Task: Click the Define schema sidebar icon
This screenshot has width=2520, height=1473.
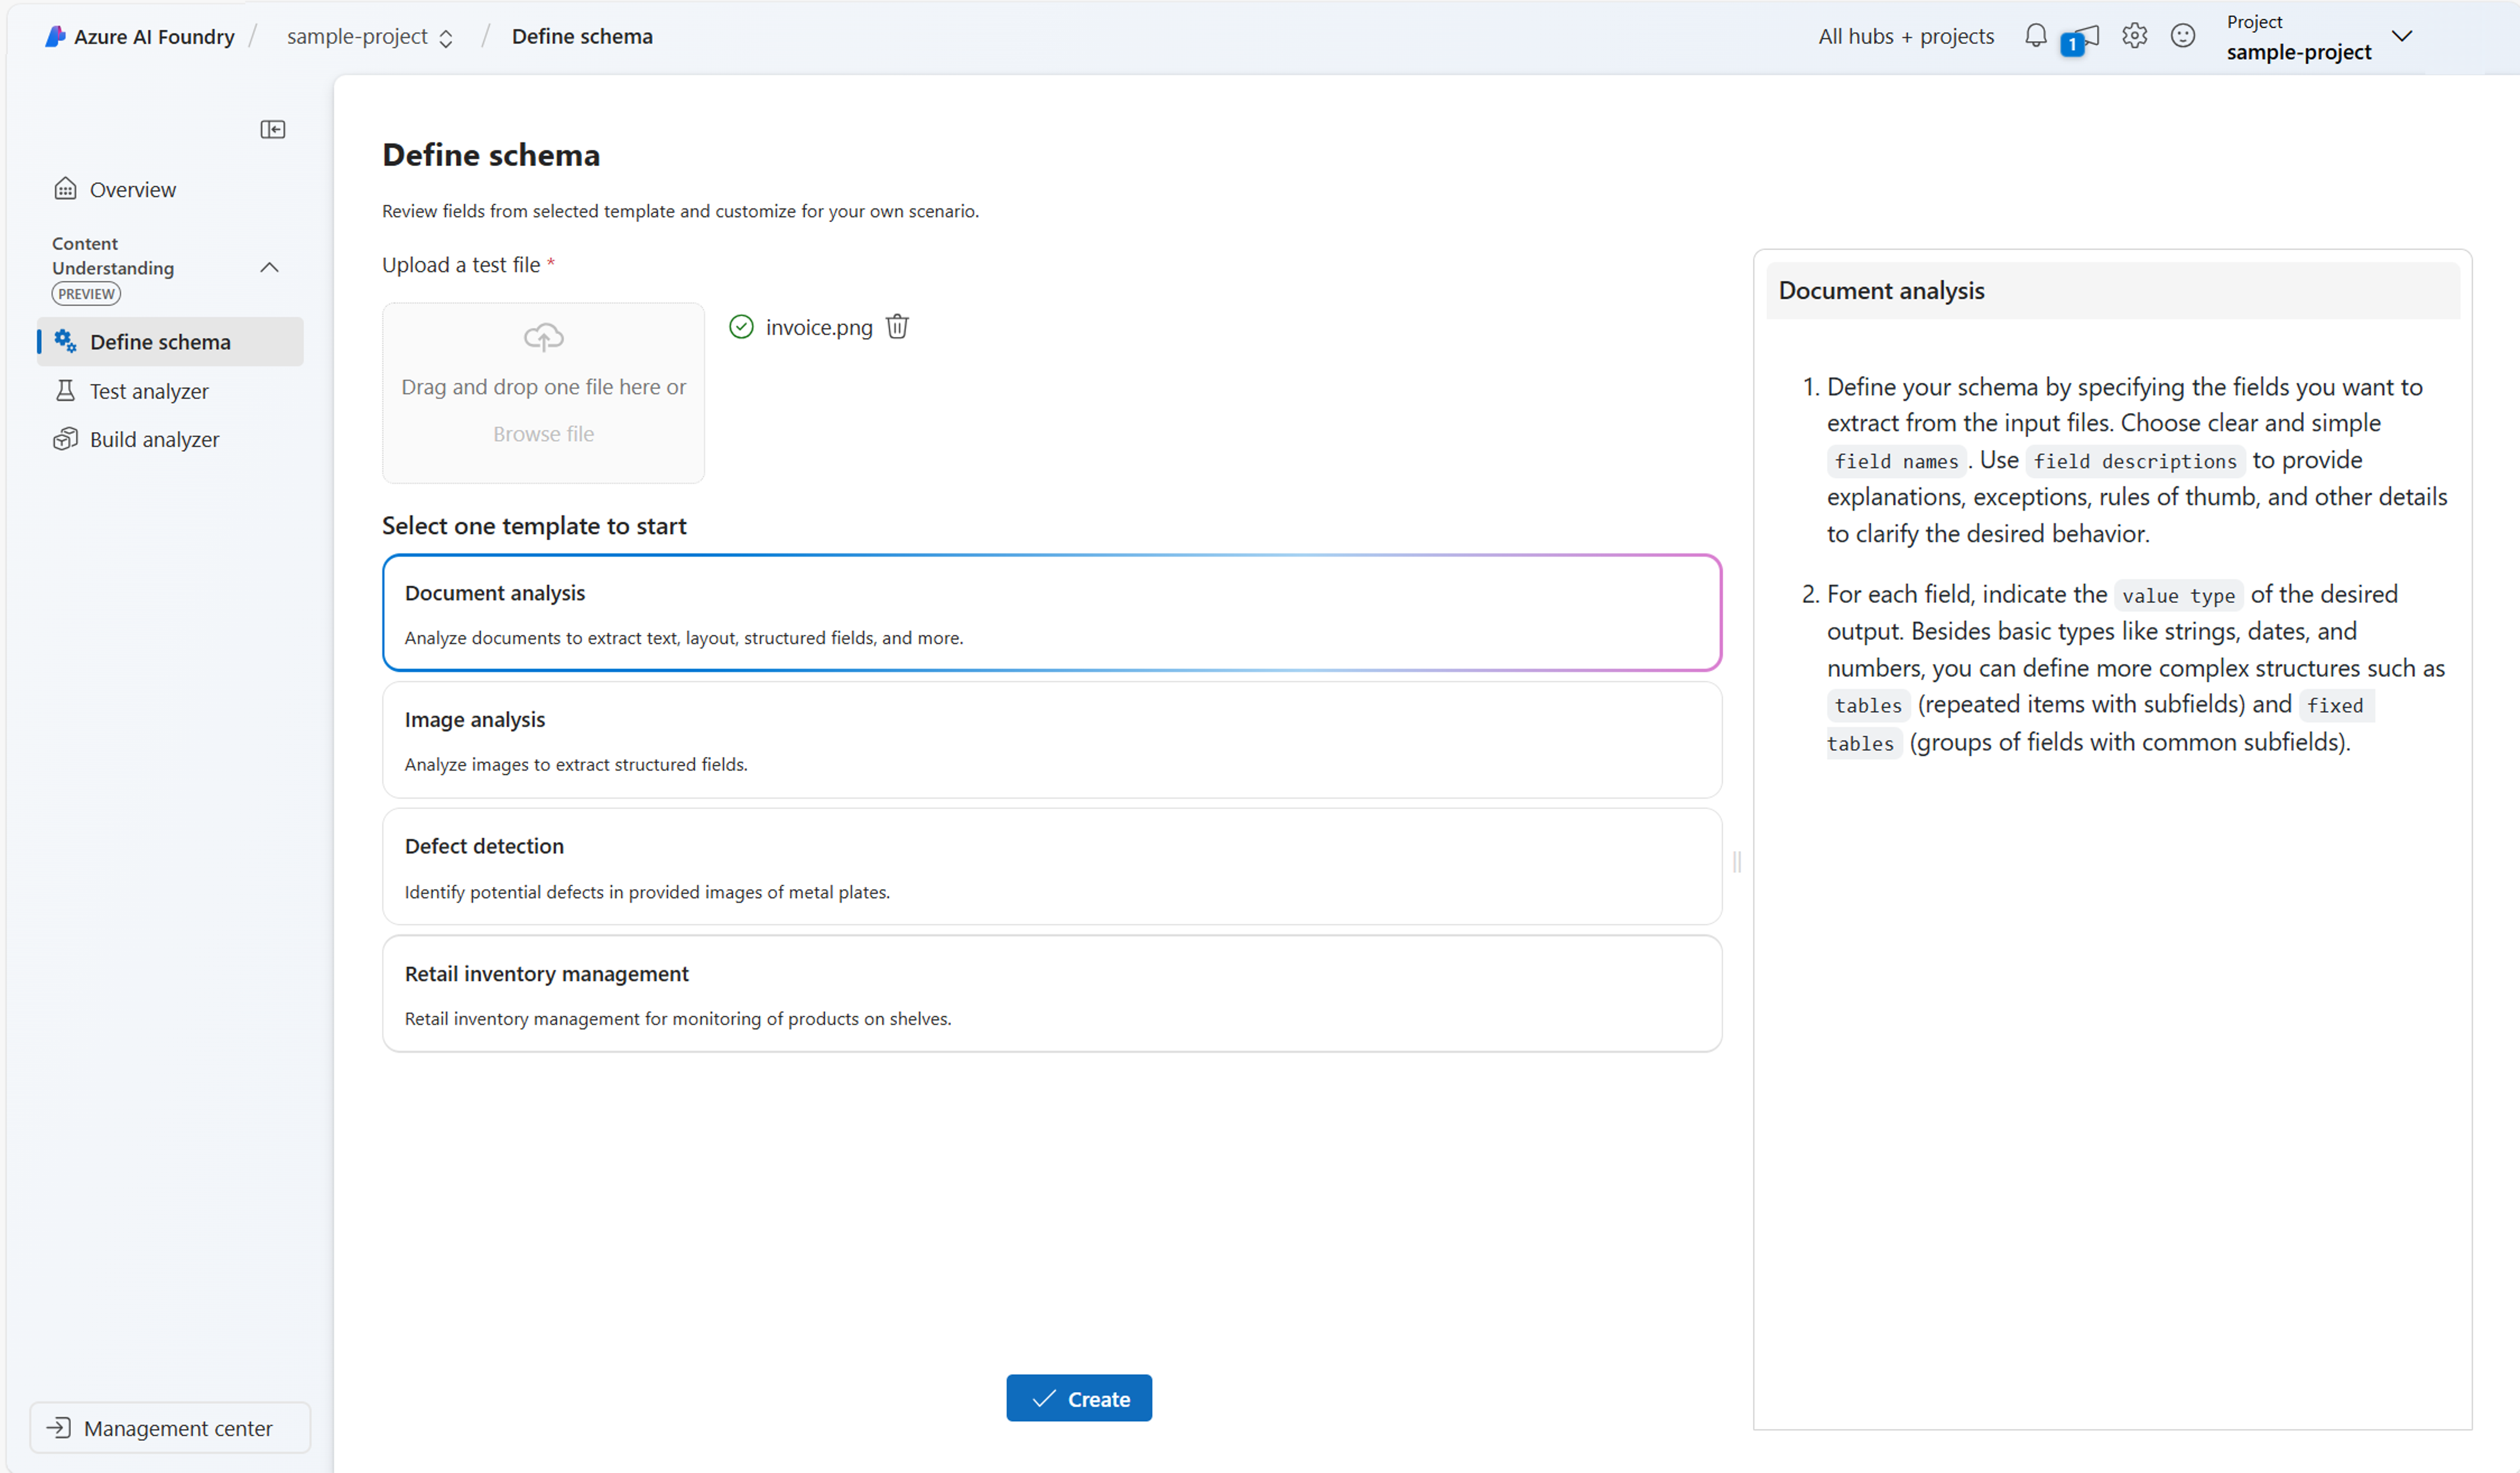Action: pyautogui.click(x=63, y=340)
